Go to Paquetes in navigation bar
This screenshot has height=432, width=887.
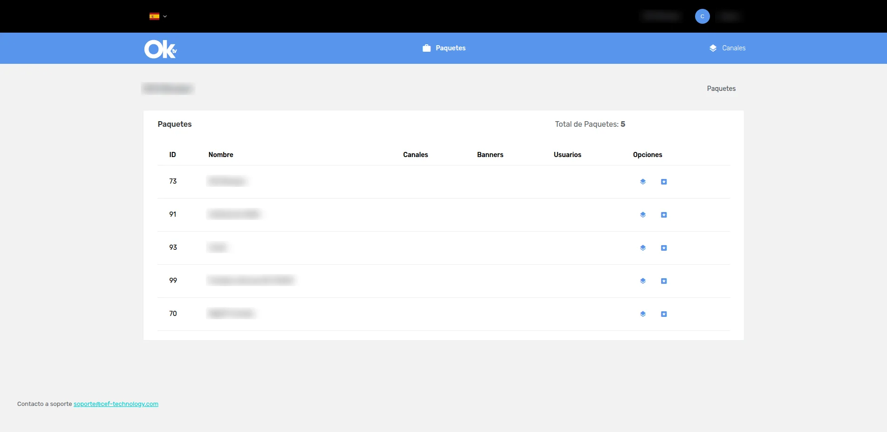pos(444,48)
